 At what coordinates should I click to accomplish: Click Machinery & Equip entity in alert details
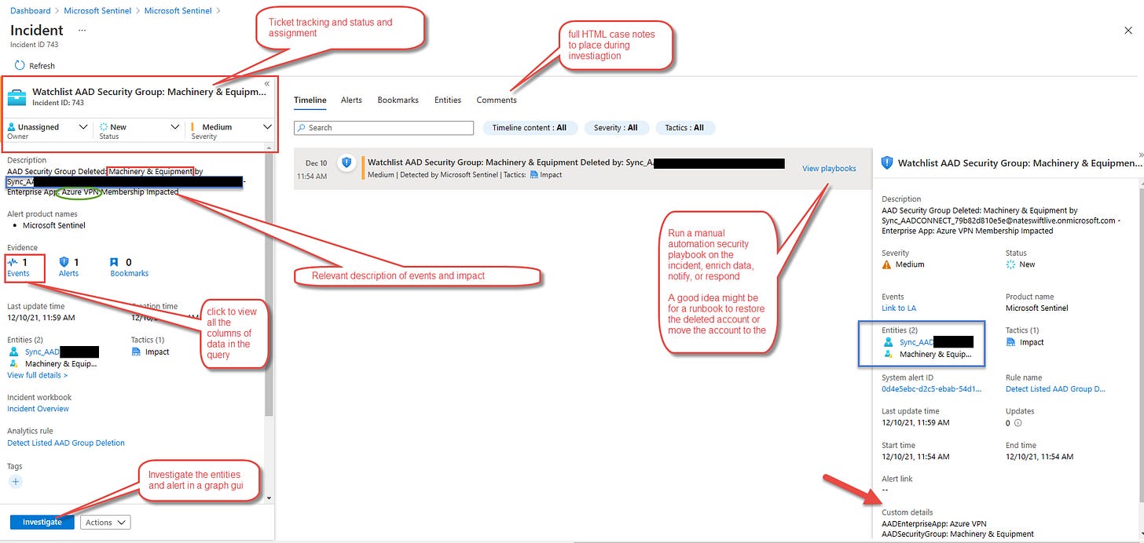click(936, 355)
